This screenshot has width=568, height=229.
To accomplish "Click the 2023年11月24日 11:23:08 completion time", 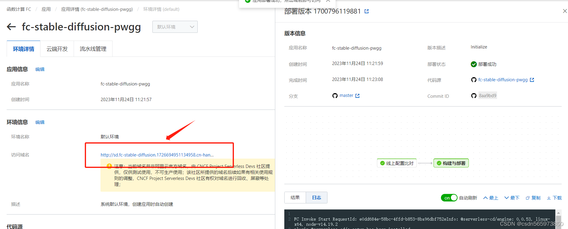I will pyautogui.click(x=358, y=79).
